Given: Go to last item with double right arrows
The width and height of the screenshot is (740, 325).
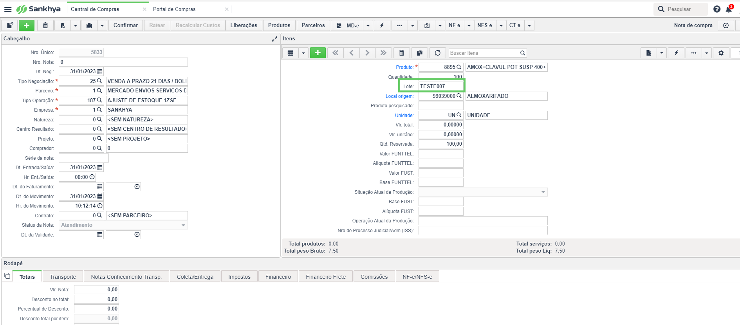Looking at the screenshot, I should pyautogui.click(x=383, y=53).
